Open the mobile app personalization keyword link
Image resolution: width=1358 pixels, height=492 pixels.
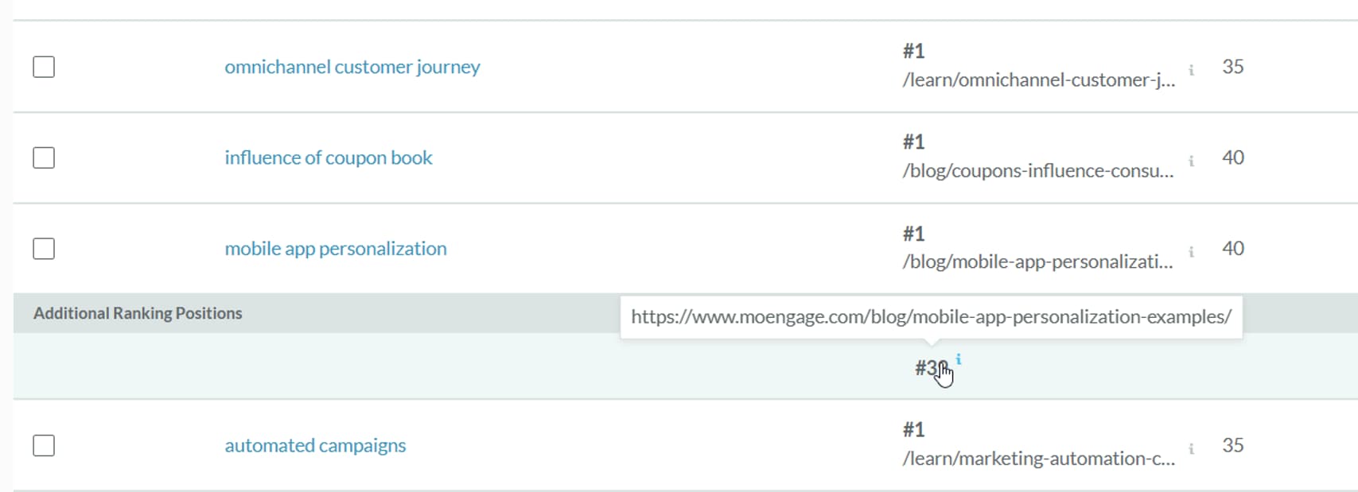(x=335, y=249)
